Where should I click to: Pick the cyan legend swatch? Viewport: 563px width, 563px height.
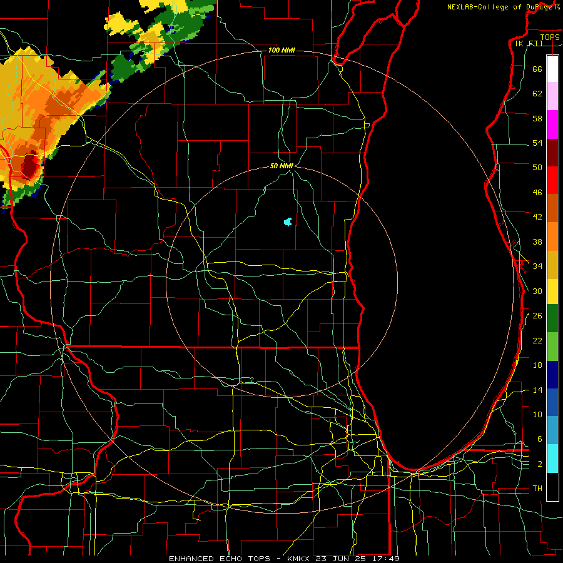pos(552,459)
